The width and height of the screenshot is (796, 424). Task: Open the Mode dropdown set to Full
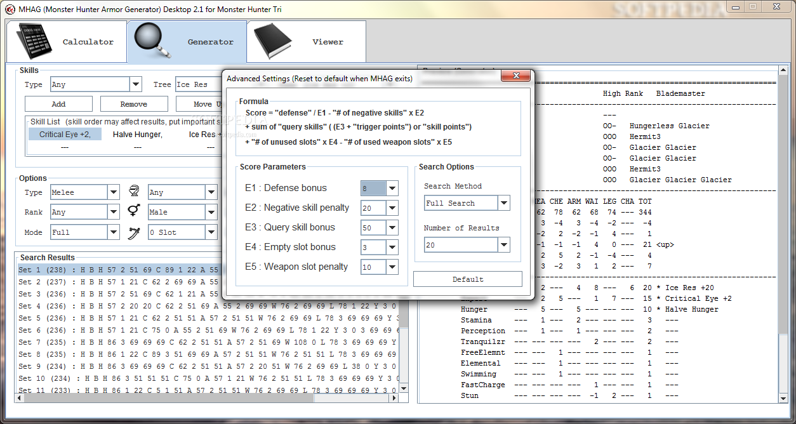coord(113,232)
